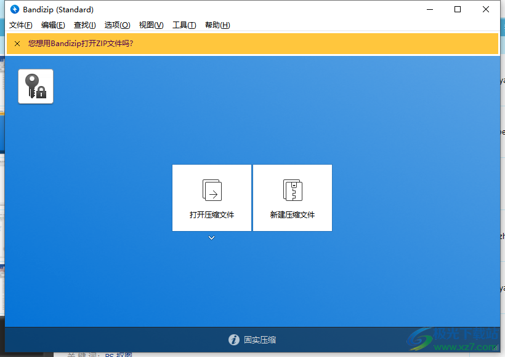505x357 pixels.
Task: Open the 查找(I) menu
Action: pyautogui.click(x=85, y=25)
